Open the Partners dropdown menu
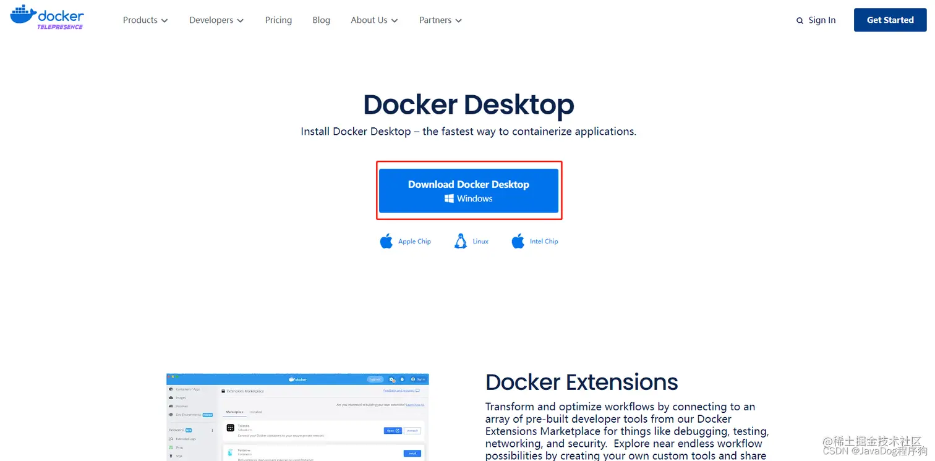The width and height of the screenshot is (935, 461). click(440, 20)
